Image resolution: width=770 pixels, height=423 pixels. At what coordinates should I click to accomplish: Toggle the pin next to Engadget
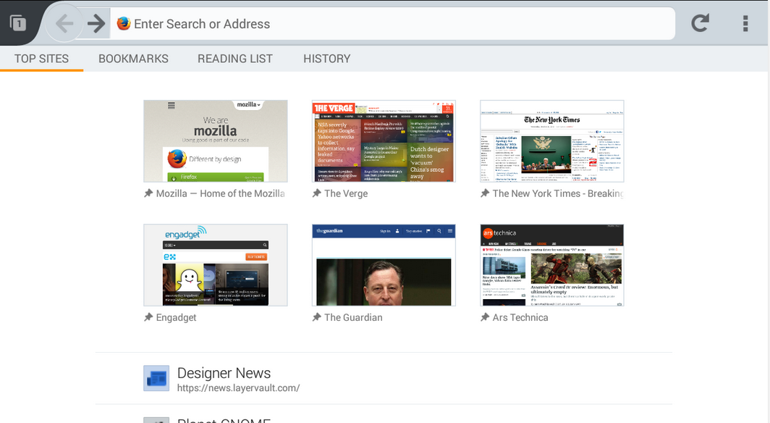[148, 317]
